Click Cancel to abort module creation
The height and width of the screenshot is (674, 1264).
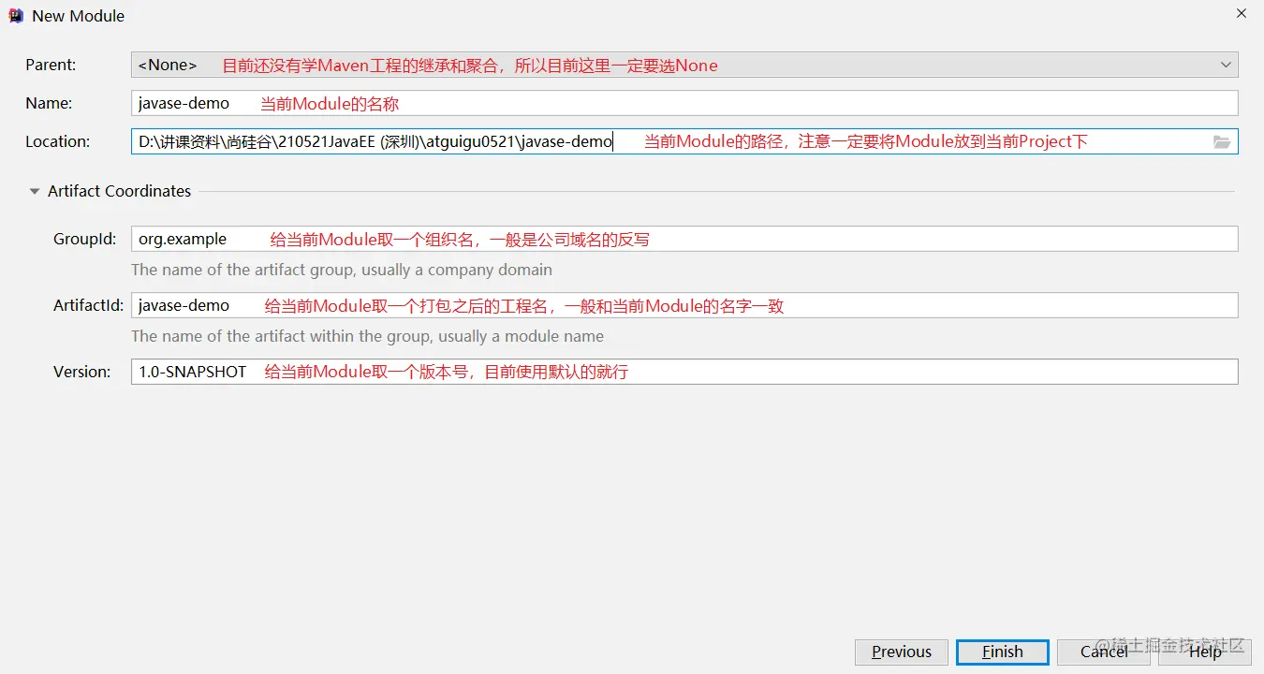click(1103, 652)
